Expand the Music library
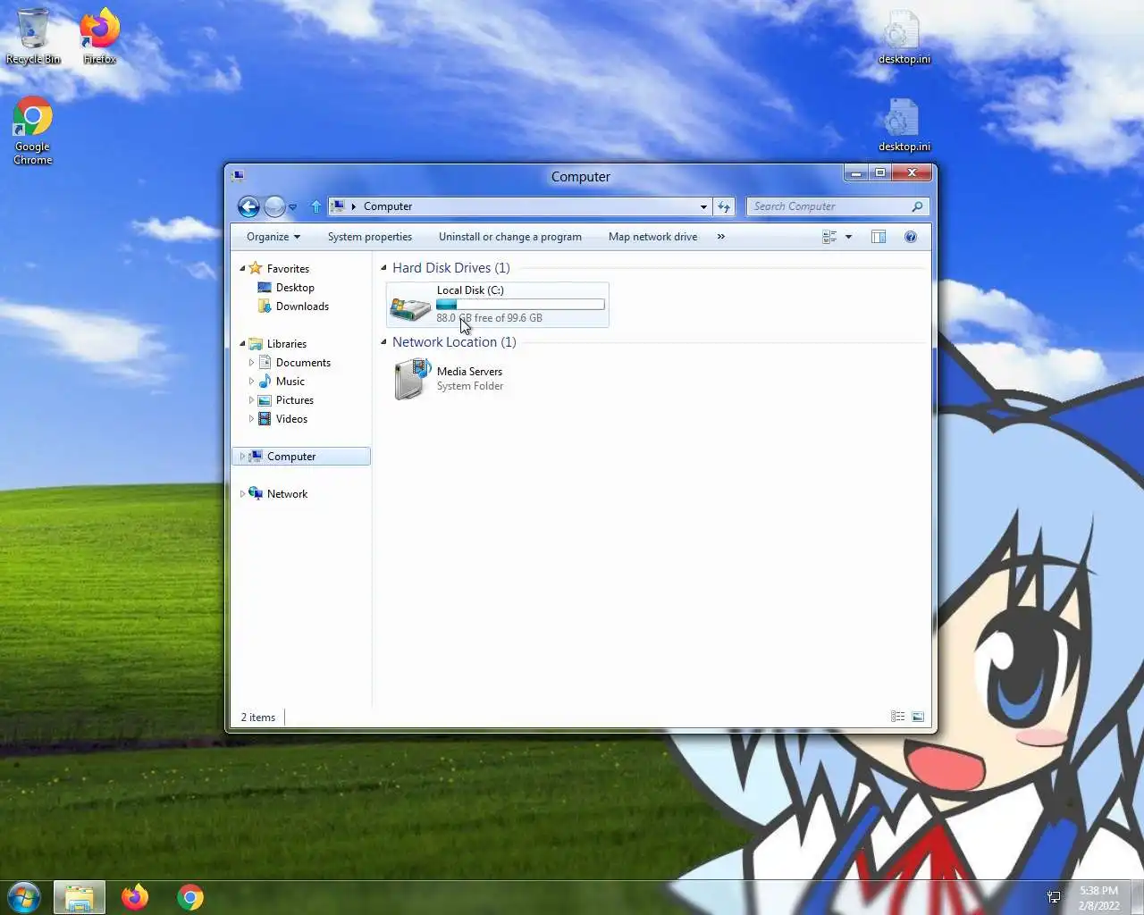This screenshot has height=915, width=1144. point(251,382)
